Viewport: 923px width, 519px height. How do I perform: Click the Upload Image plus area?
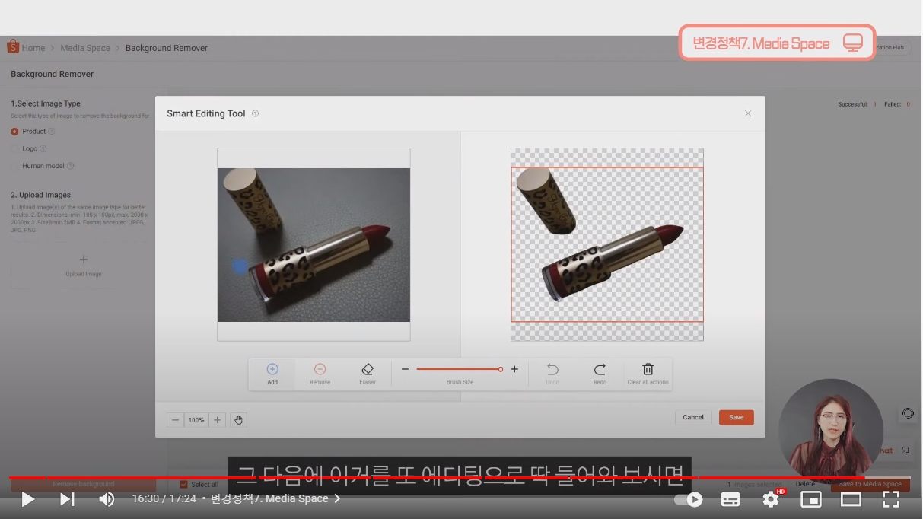(83, 265)
